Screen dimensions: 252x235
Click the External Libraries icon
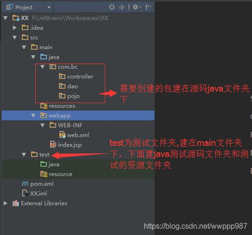coord(16,203)
